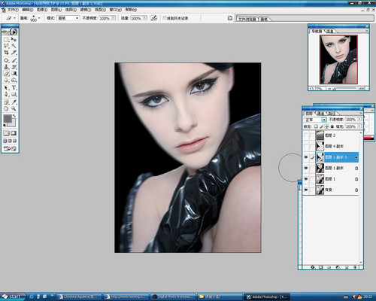Hide the 背景 layer with its eye icon

[x=306, y=190]
